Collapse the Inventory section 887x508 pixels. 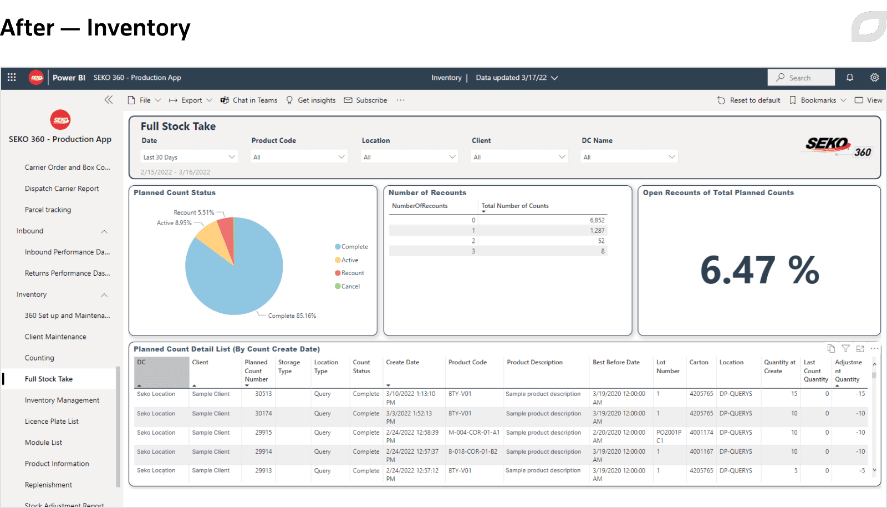(x=104, y=294)
